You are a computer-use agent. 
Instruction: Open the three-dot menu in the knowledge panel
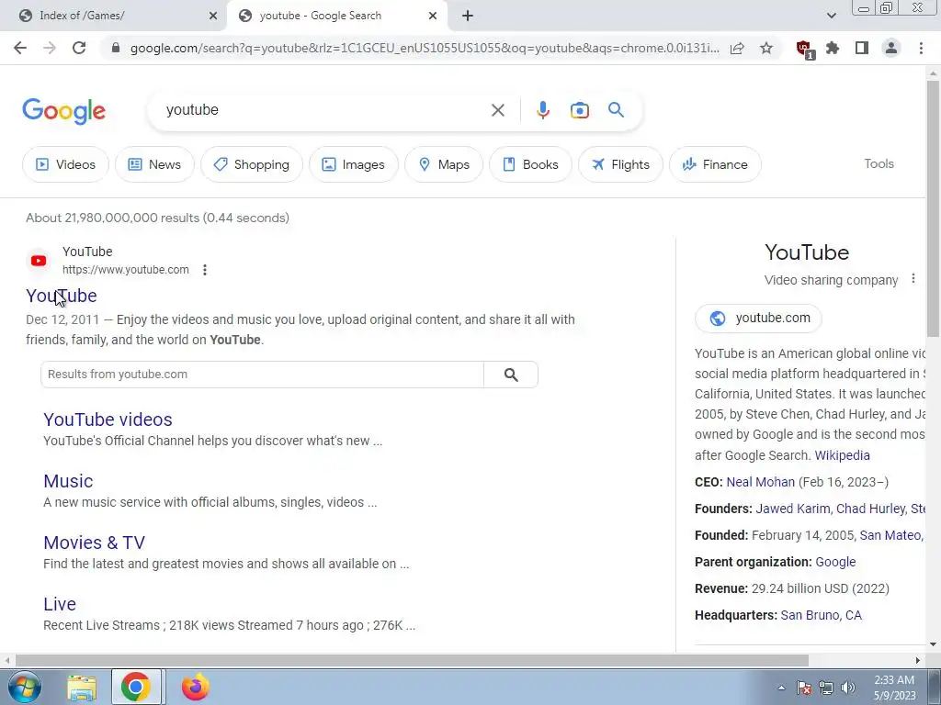913,279
